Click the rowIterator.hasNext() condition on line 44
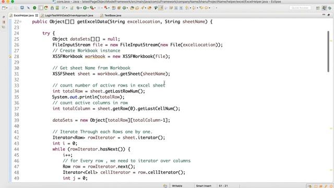The image size is (334, 188). tap(98, 149)
